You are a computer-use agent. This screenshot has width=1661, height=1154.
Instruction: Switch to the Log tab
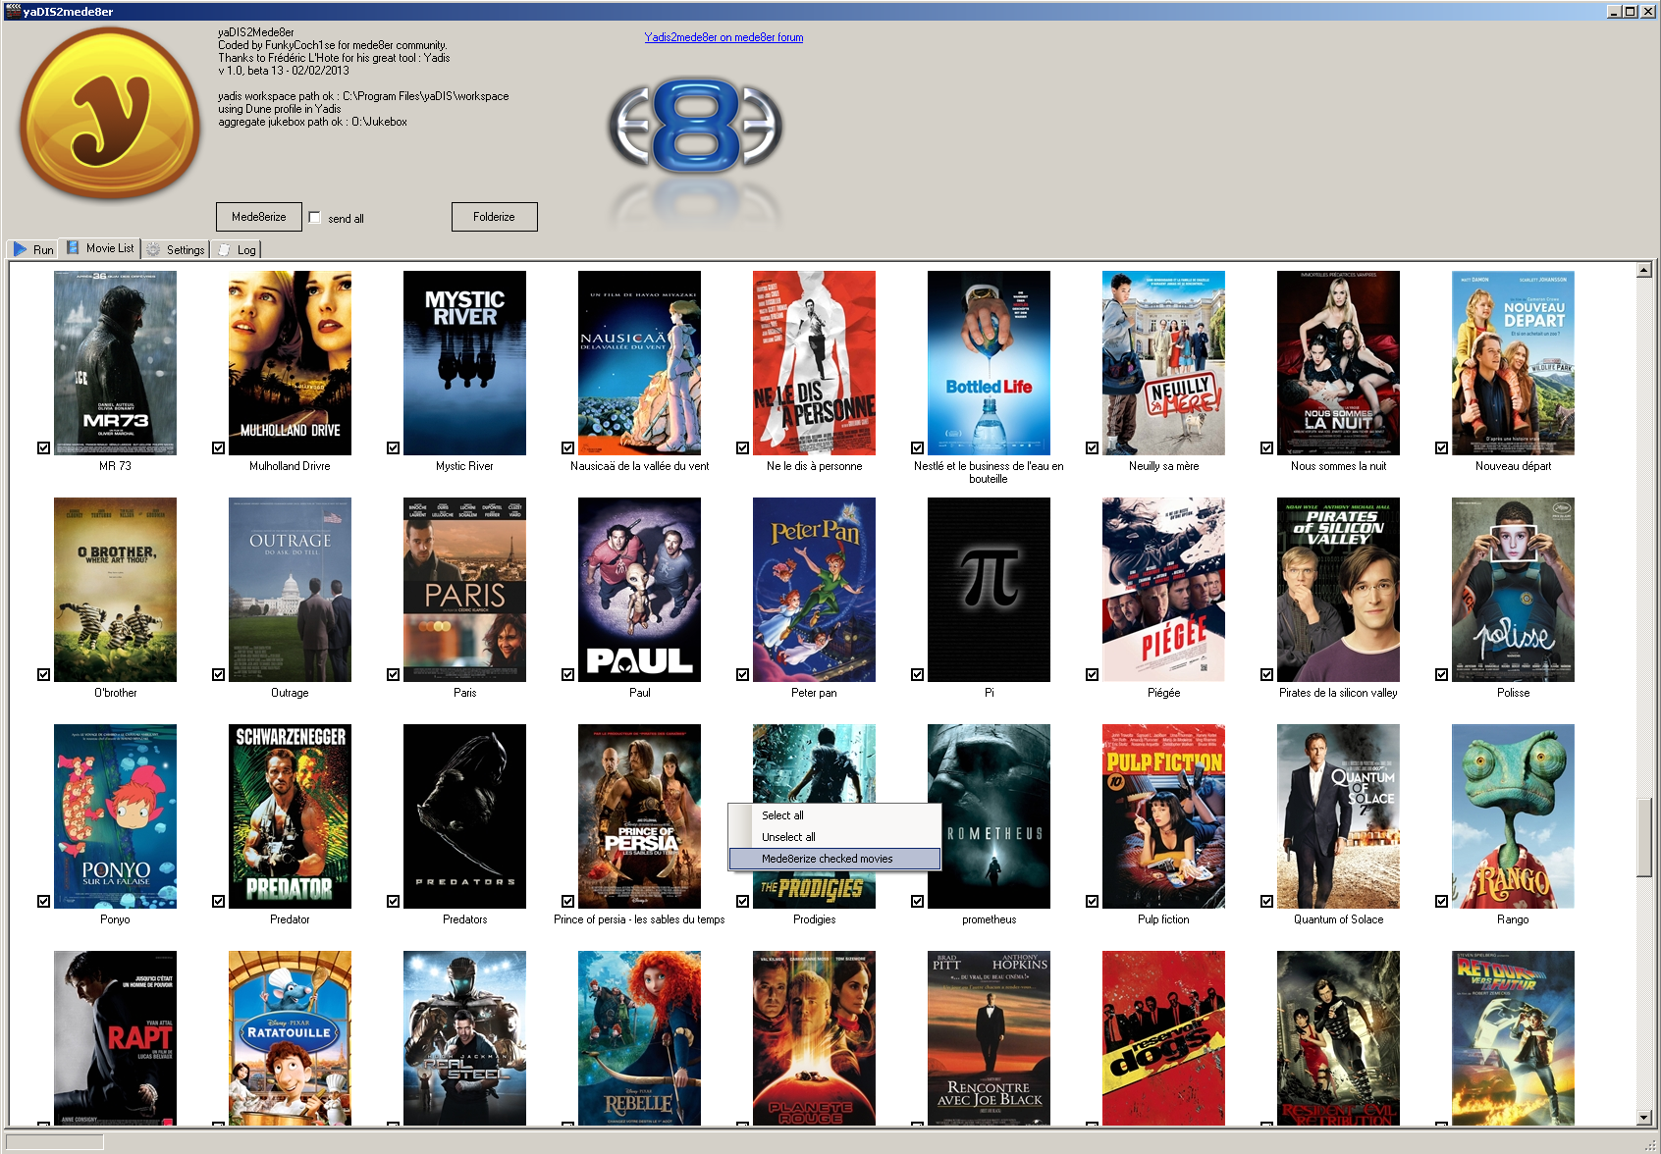coord(236,249)
